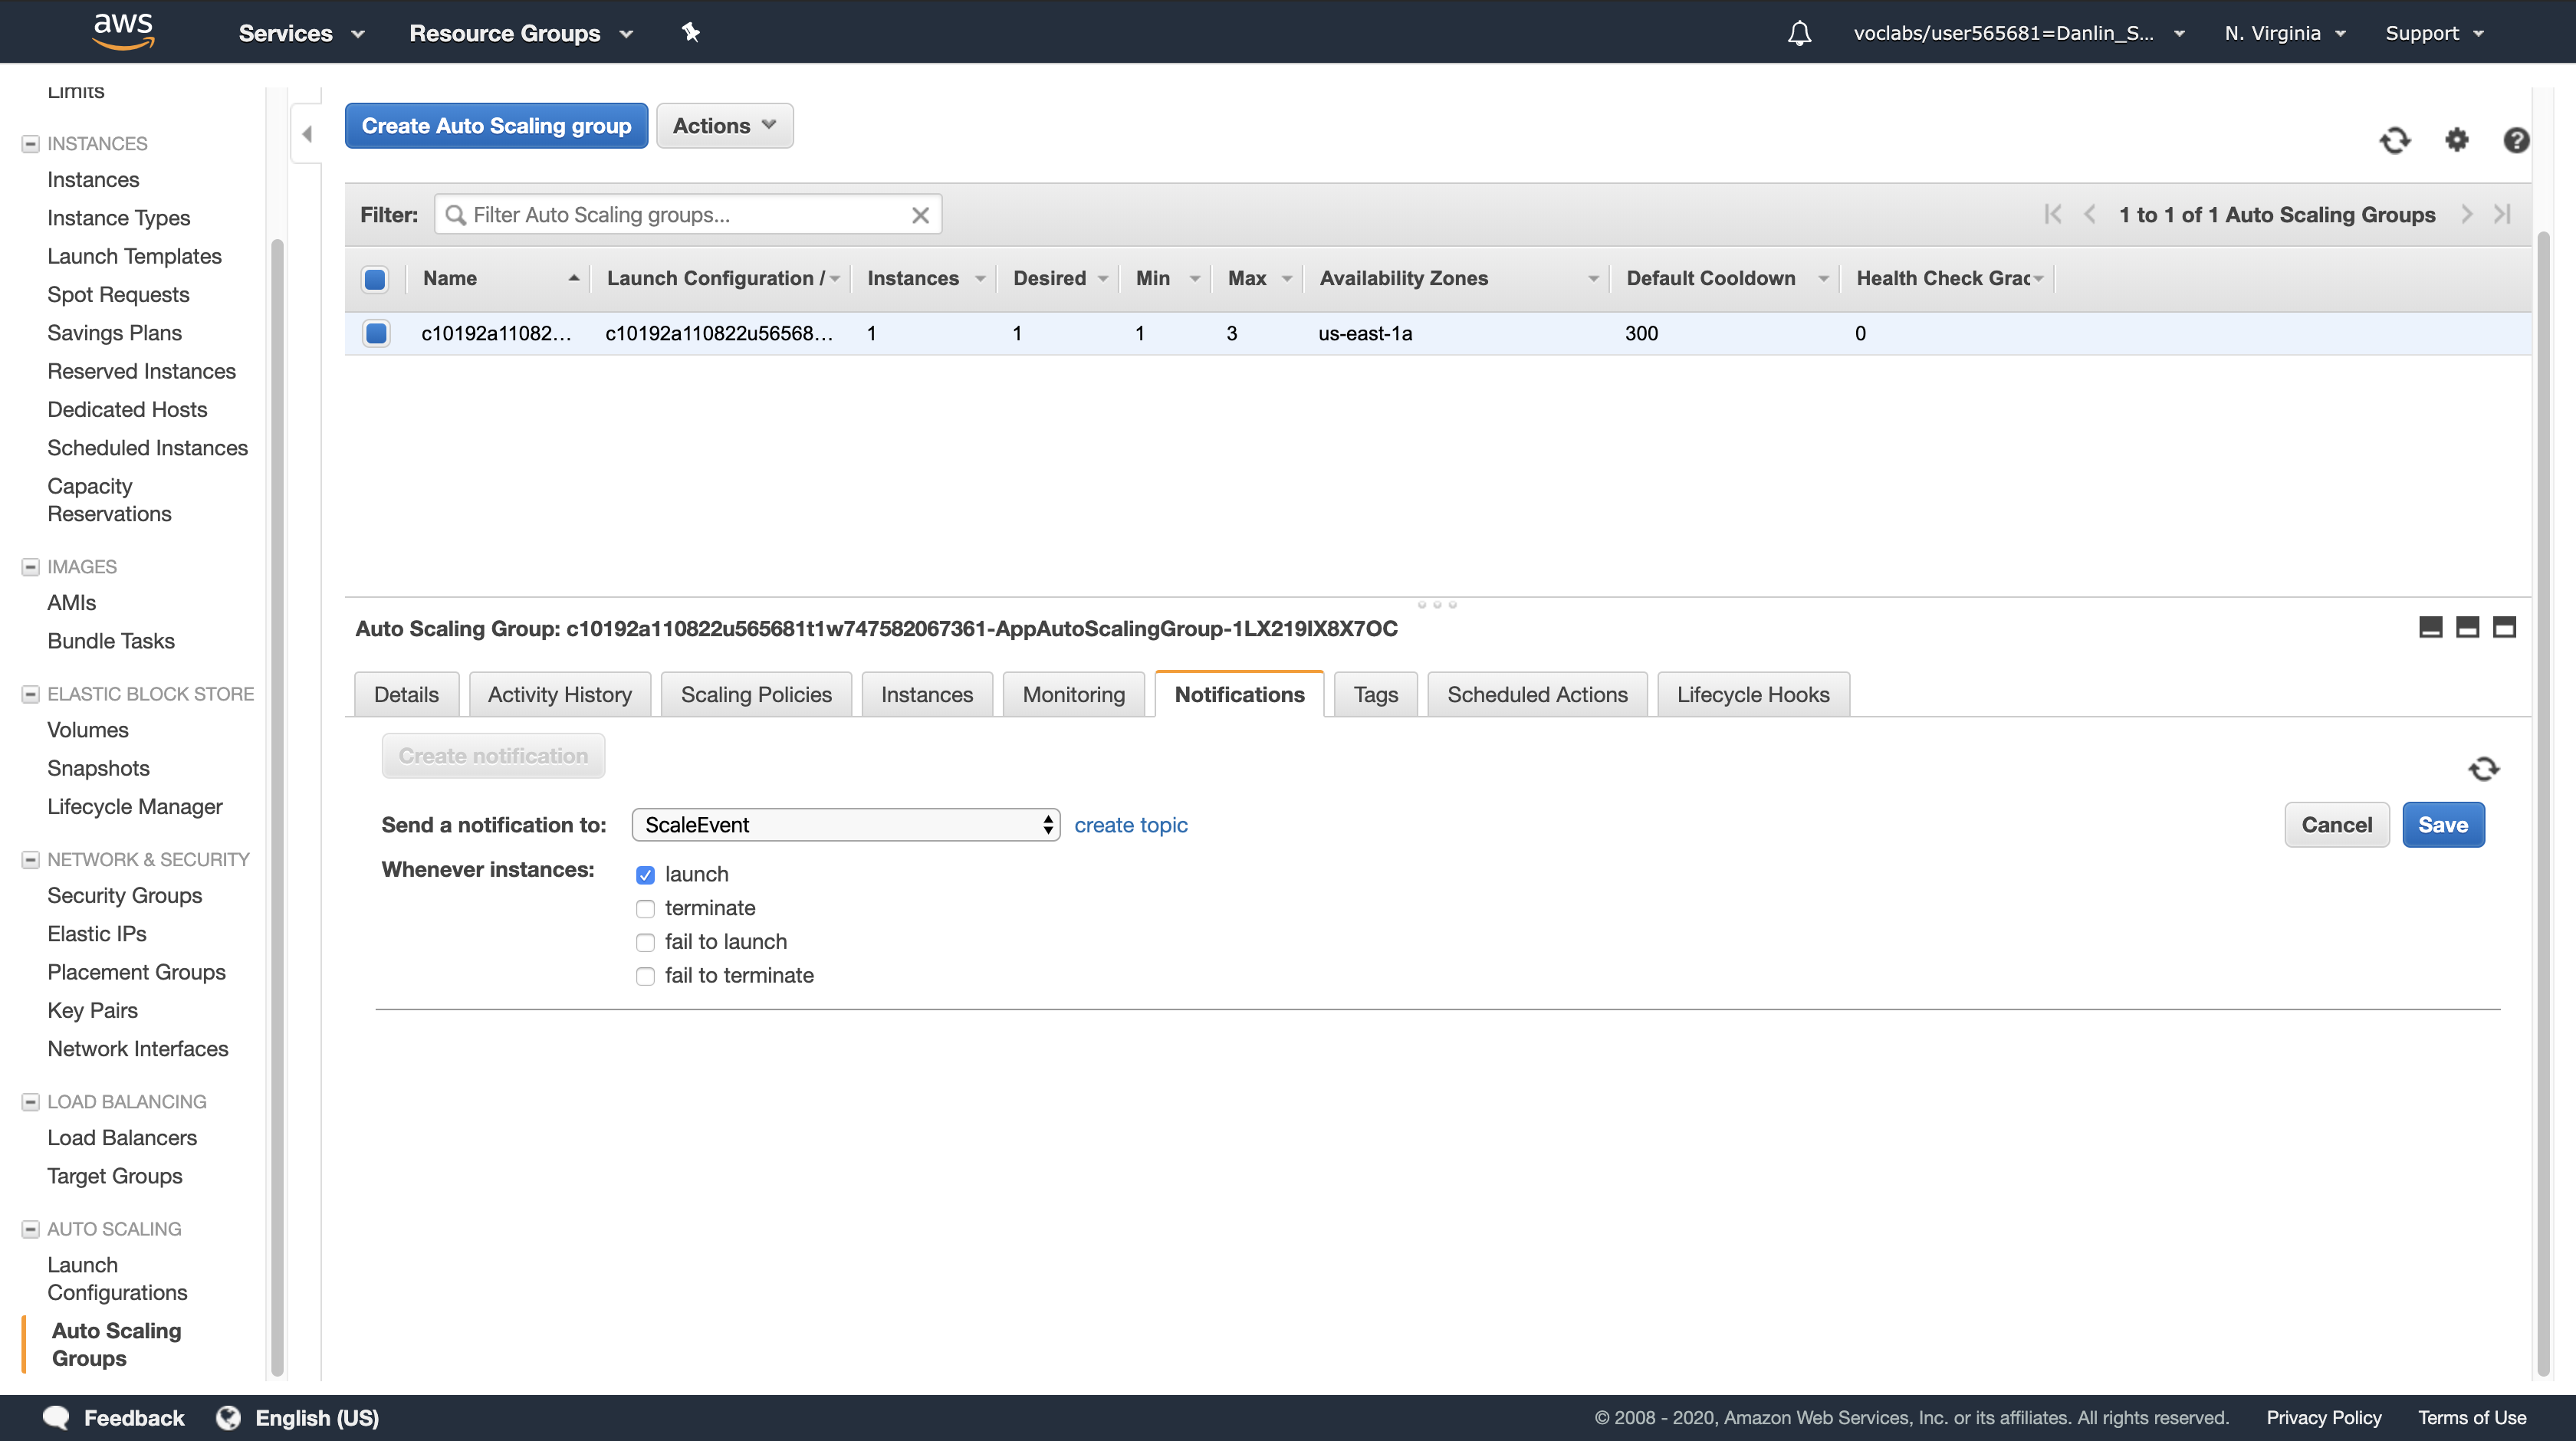Expand the N. Virginia region menu

(2284, 33)
